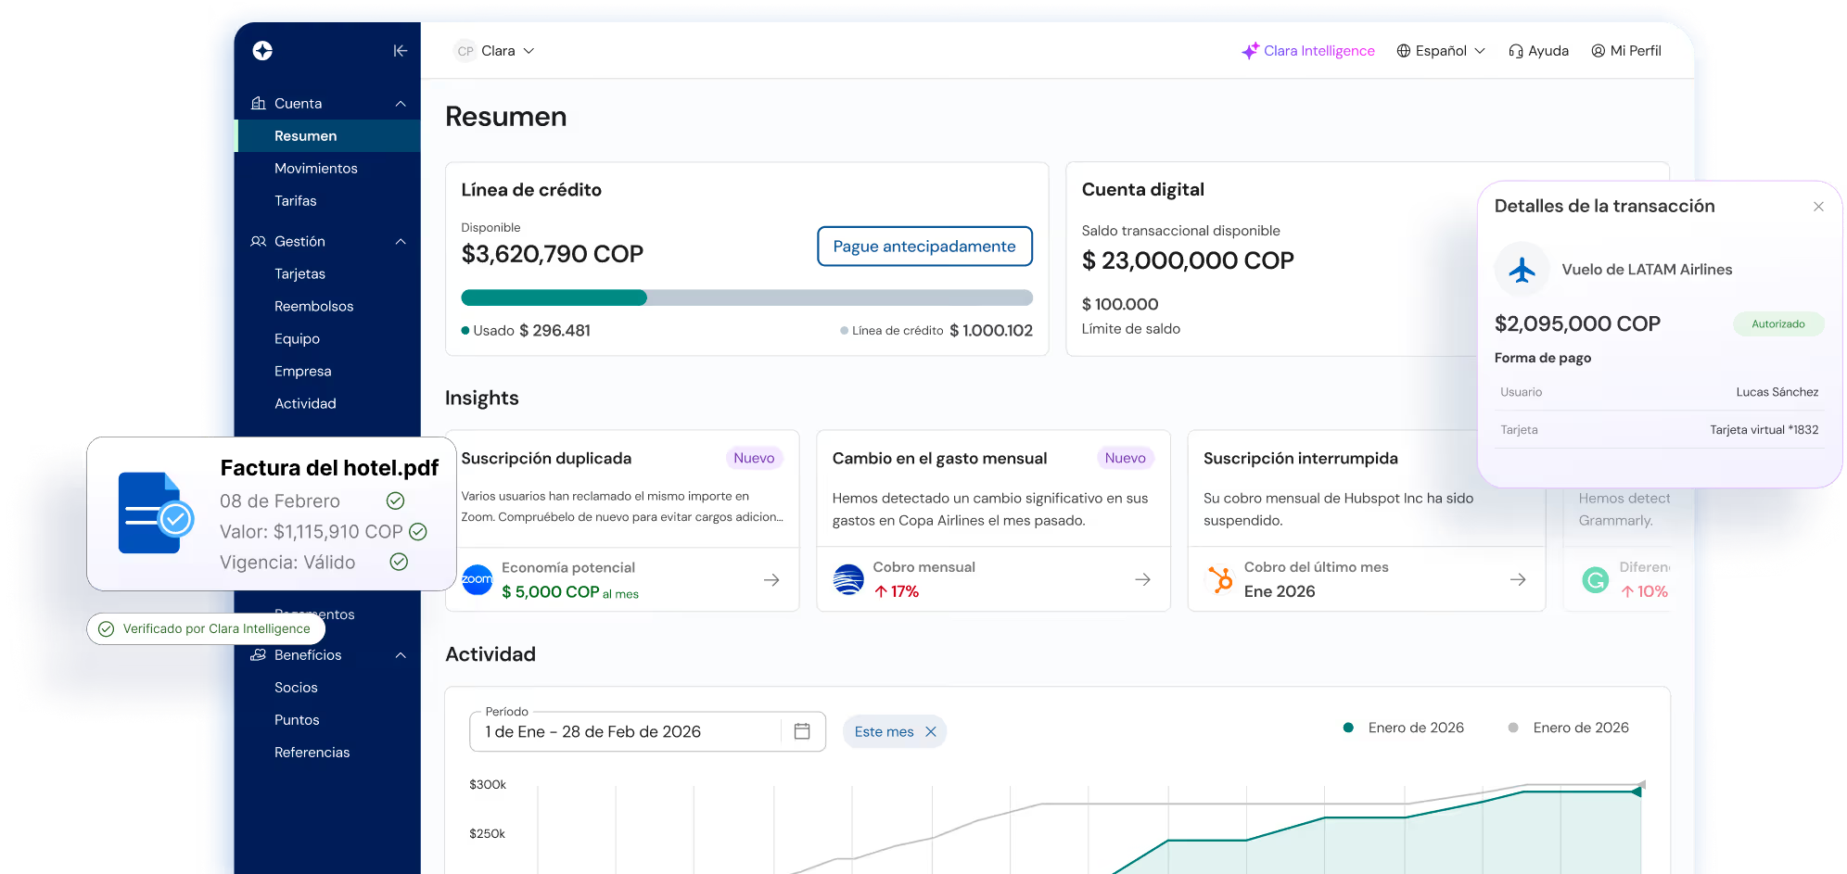Screen dimensions: 1847x874
Task: Open the calendar icon in Período field
Action: click(x=802, y=731)
